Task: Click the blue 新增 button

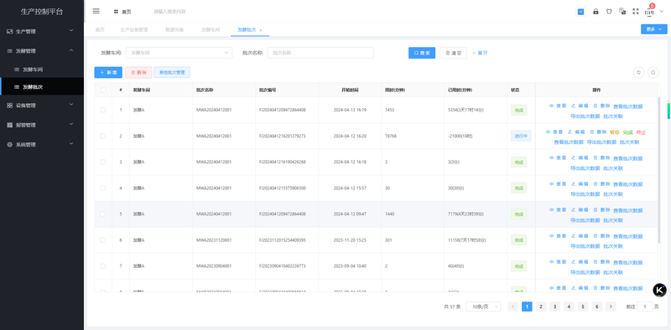Action: [x=108, y=73]
